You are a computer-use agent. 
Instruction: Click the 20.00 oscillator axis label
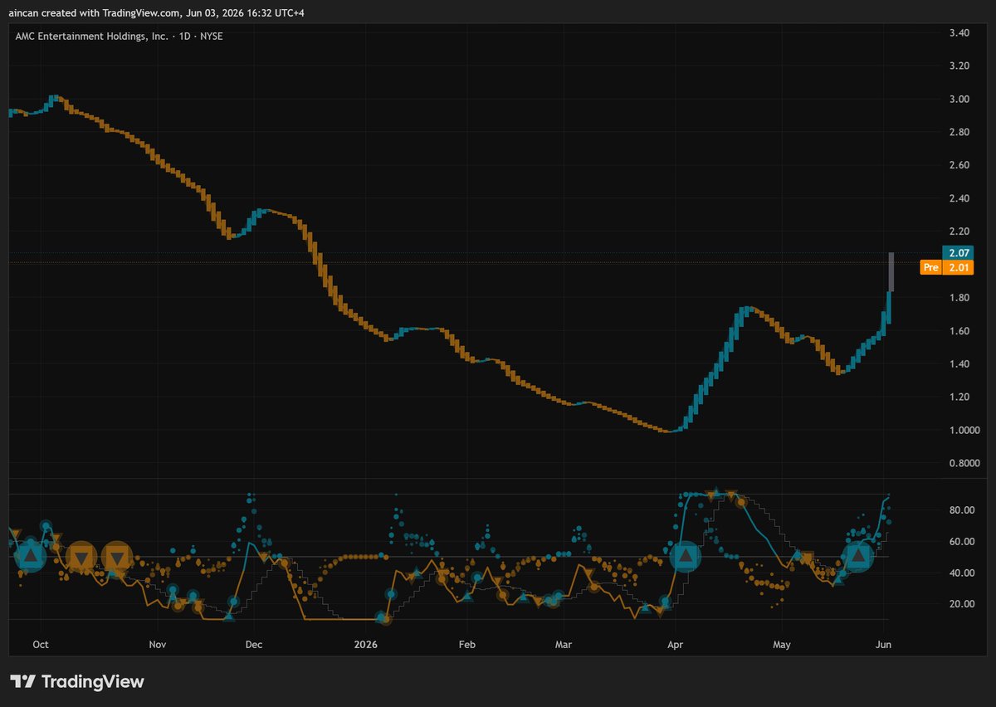(x=960, y=604)
